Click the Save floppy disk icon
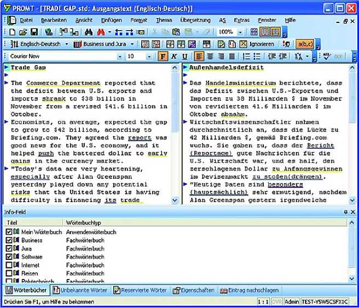This screenshot has height=308, width=359. pos(34,32)
